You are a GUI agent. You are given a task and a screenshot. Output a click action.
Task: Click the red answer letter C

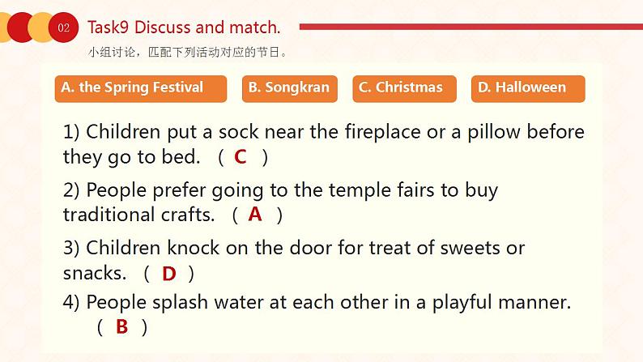[241, 157]
